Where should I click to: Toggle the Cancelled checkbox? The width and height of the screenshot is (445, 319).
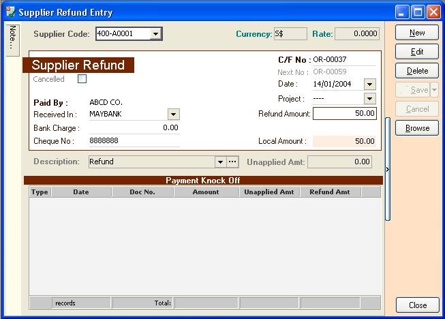coord(82,79)
